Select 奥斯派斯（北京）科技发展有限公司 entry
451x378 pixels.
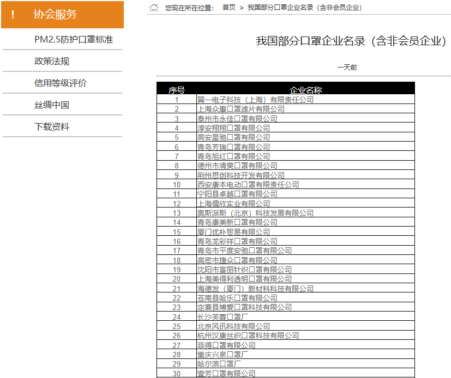(255, 213)
